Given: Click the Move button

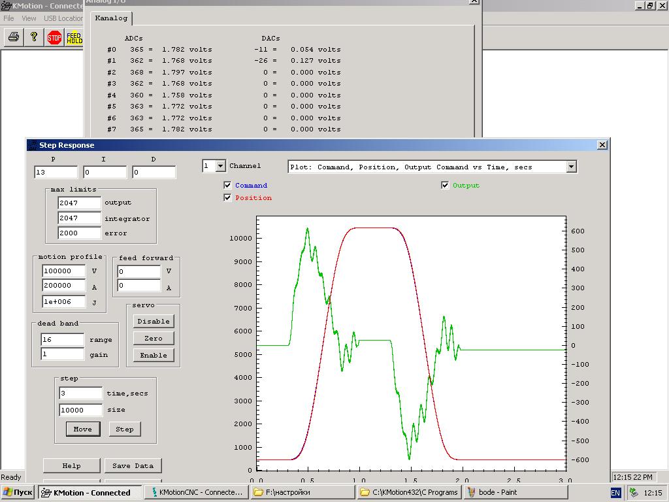Looking at the screenshot, I should pos(82,429).
